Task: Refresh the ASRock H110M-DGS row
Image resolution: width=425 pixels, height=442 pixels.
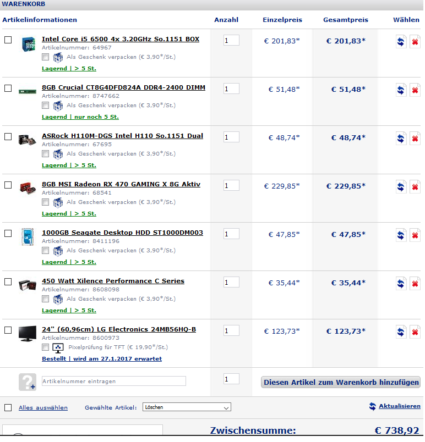Action: (x=401, y=139)
